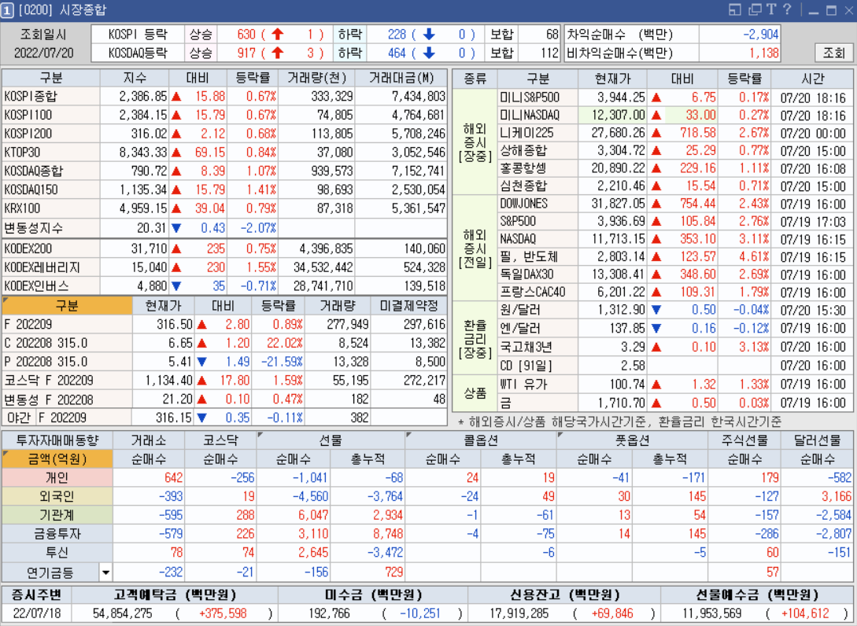Click the 거래소 column header
The height and width of the screenshot is (626, 857).
(x=149, y=440)
